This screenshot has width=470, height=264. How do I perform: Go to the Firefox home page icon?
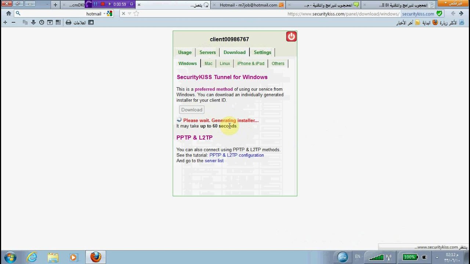(x=8, y=14)
